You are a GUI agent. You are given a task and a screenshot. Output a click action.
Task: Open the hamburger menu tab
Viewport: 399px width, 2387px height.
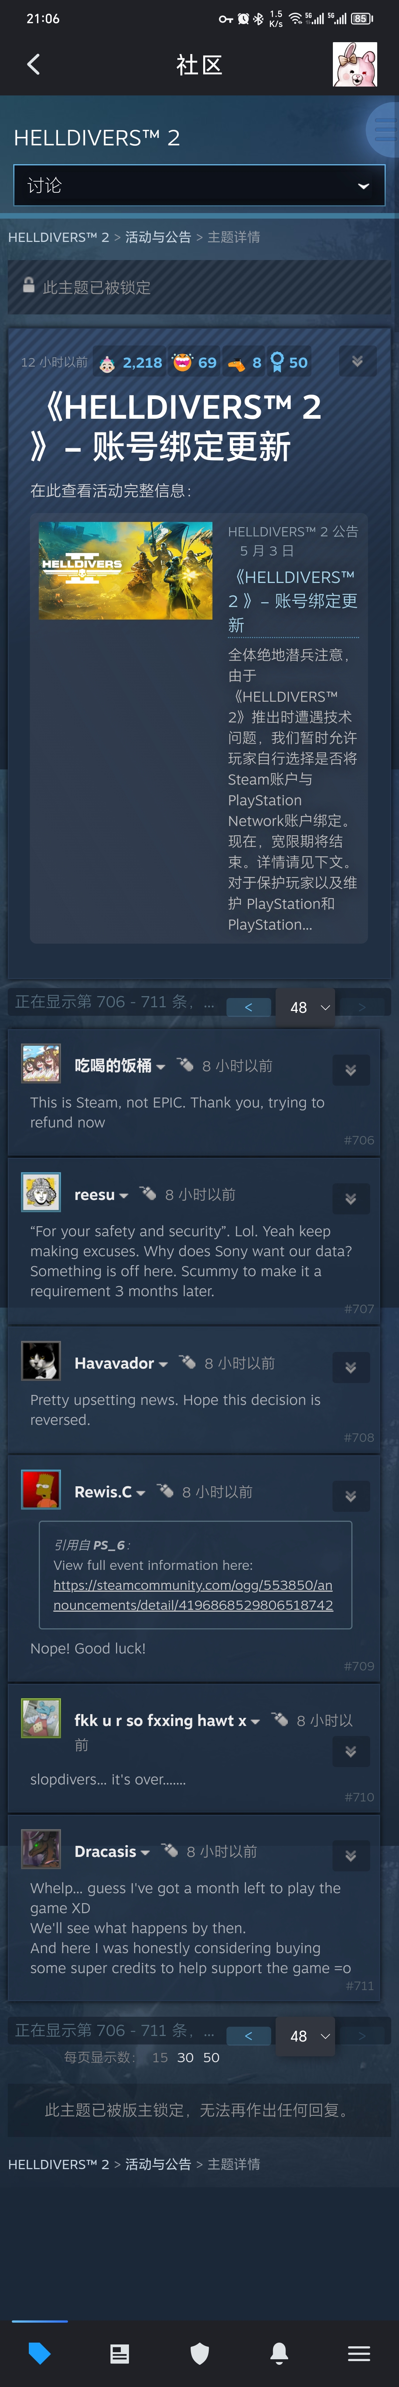359,2353
